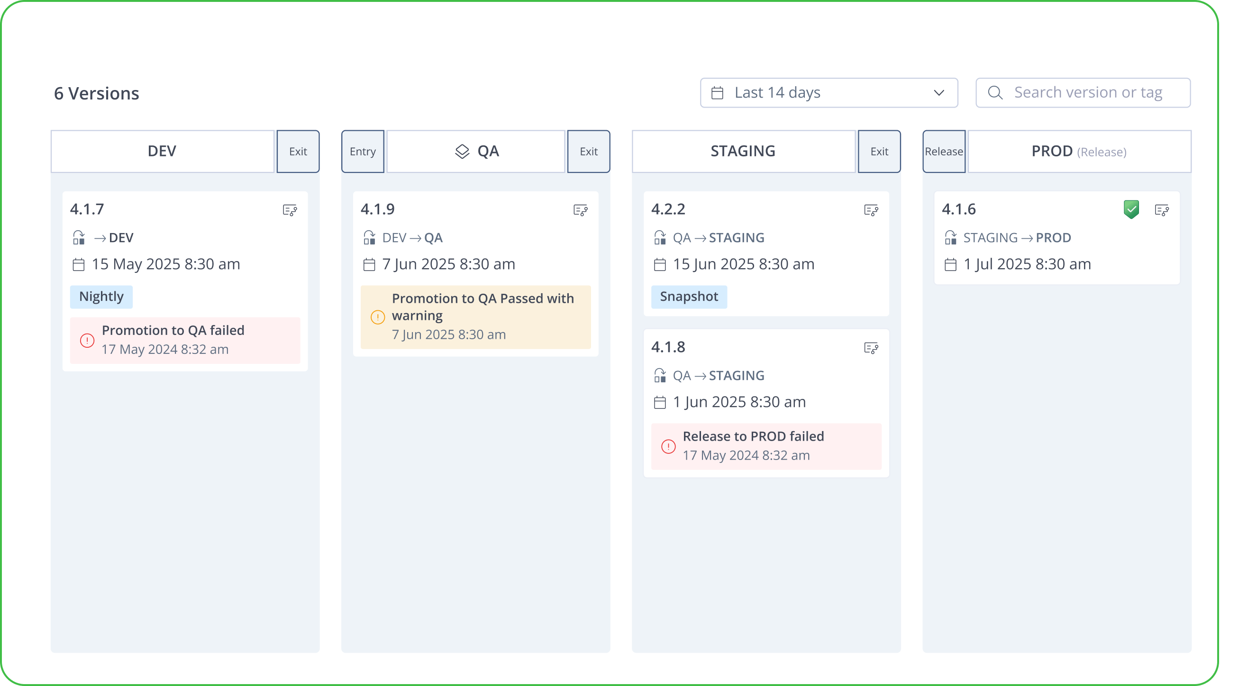Viewport: 1257px width, 686px height.
Task: Click date text 1 Jul 2025 8:30 am
Action: tap(1027, 264)
